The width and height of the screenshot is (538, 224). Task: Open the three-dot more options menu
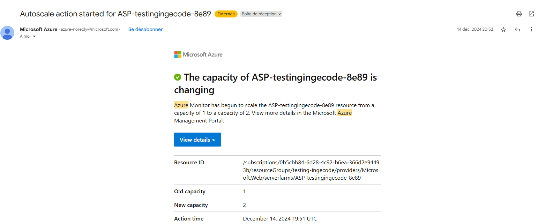(531, 30)
